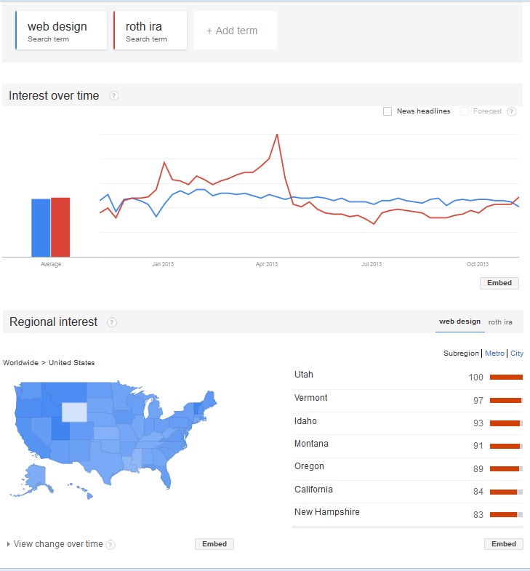Select Utah on the US map

coord(60,428)
